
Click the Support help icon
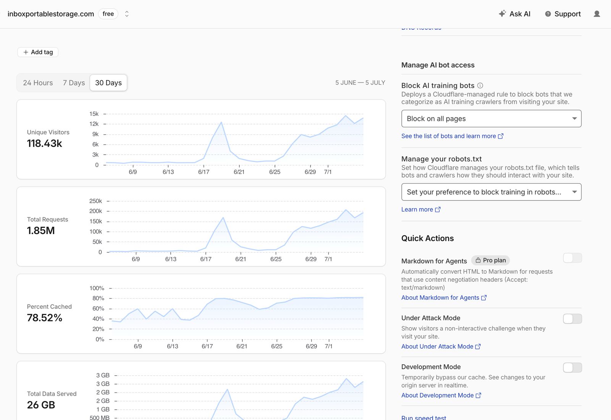[x=548, y=14]
